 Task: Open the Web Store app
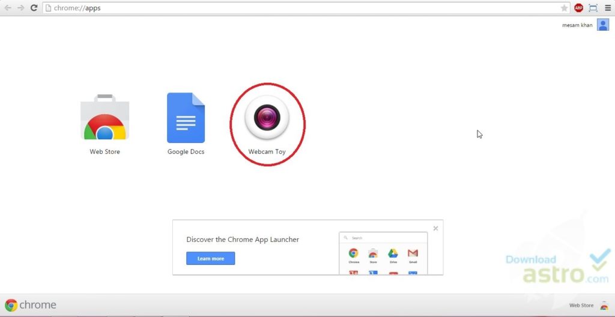pos(105,117)
